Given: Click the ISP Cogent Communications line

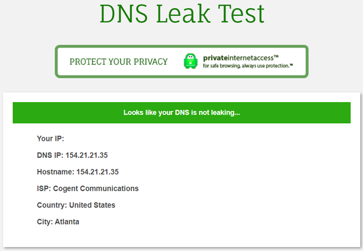Looking at the screenshot, I should [88, 188].
